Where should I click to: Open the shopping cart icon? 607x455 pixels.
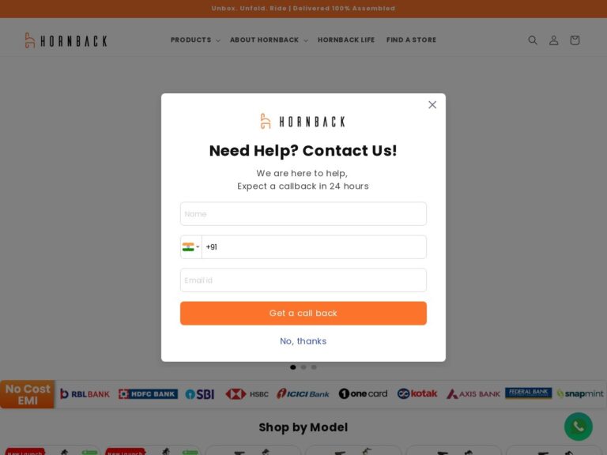[x=575, y=40]
